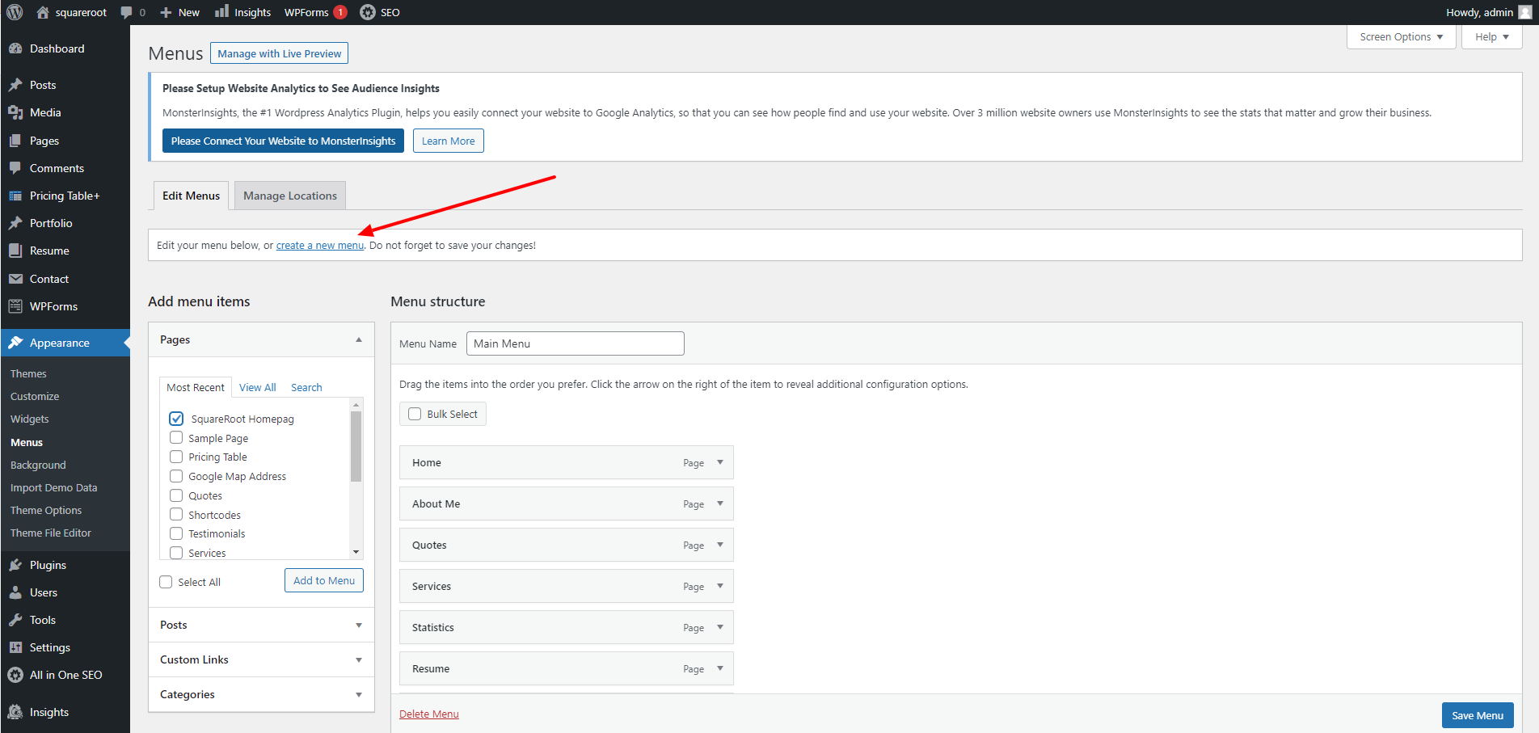Viewport: 1539px width, 733px height.
Task: Expand the Home menu item arrow
Action: click(x=720, y=462)
